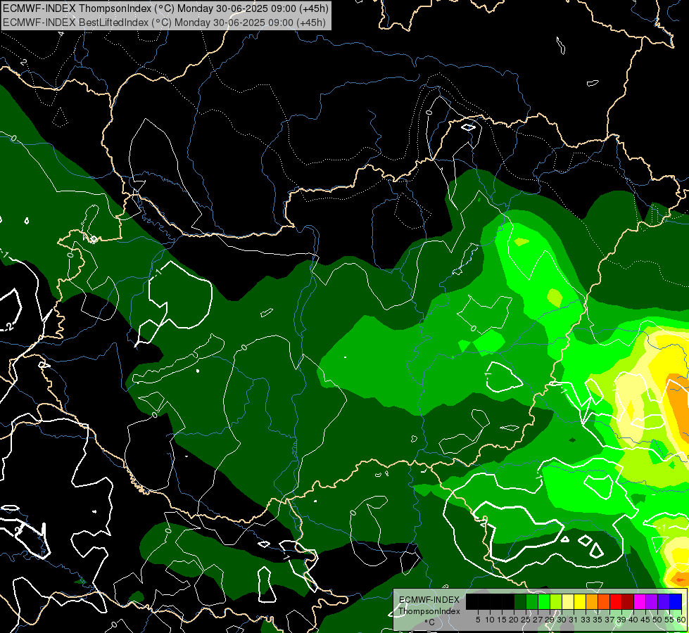Click the legend scale label 10
Image resolution: width=689 pixels, height=633 pixels.
tap(490, 620)
